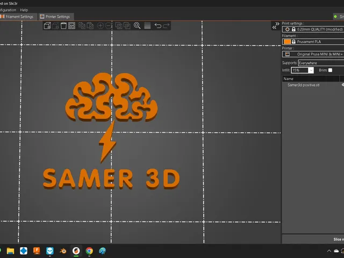The image size is (344, 258).
Task: Open the Supports Everywhere dropdown
Action: tap(321, 63)
